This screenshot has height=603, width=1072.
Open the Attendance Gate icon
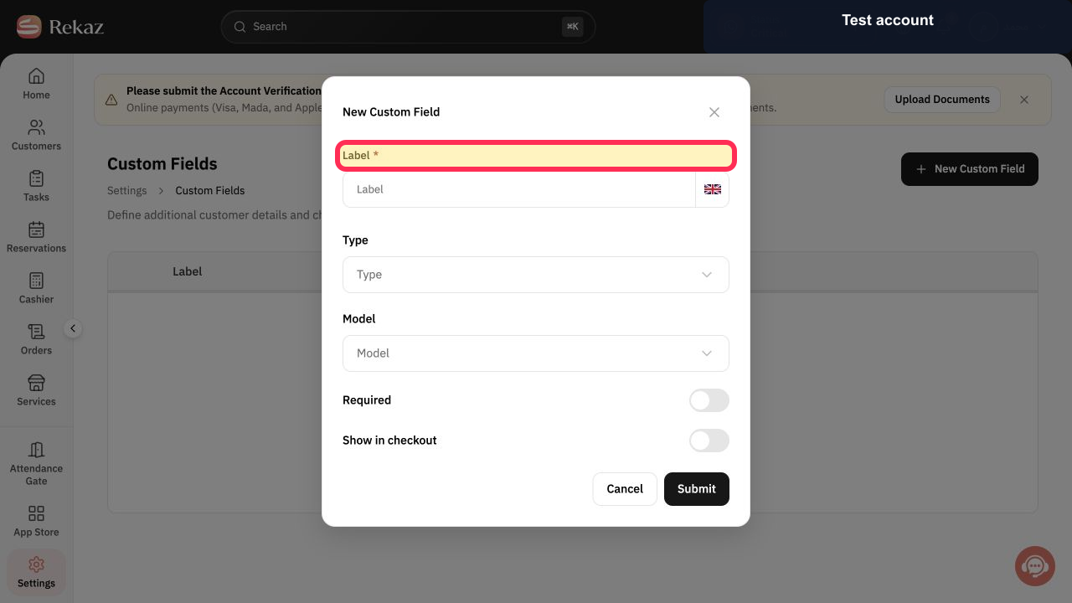pos(36,450)
